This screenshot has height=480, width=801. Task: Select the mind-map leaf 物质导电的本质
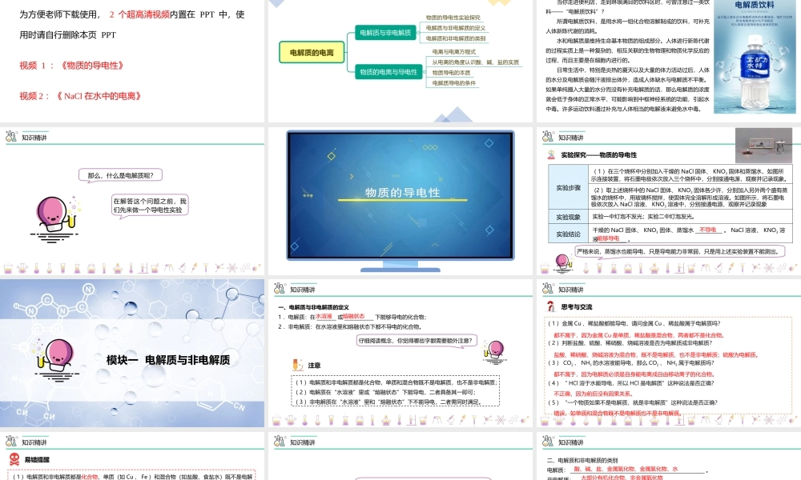(x=451, y=73)
